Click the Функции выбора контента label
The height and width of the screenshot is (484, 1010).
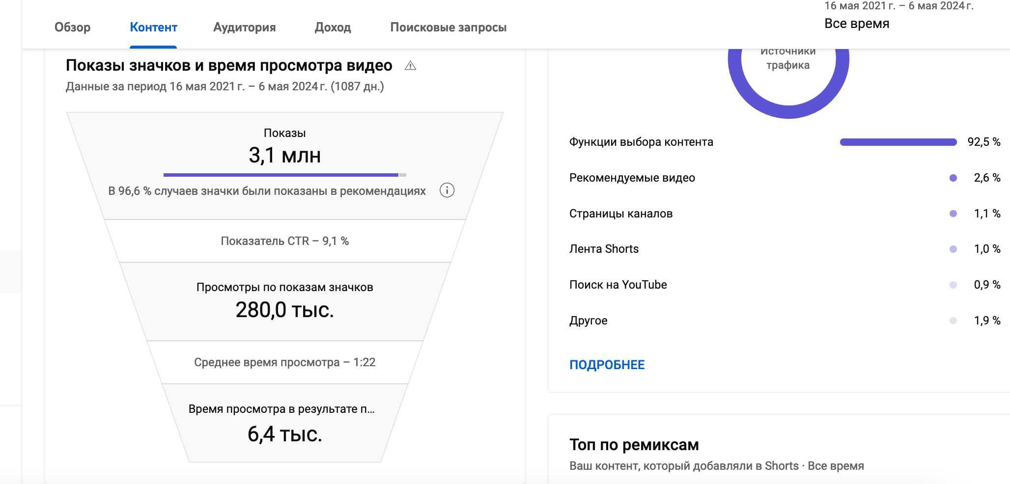coord(641,142)
